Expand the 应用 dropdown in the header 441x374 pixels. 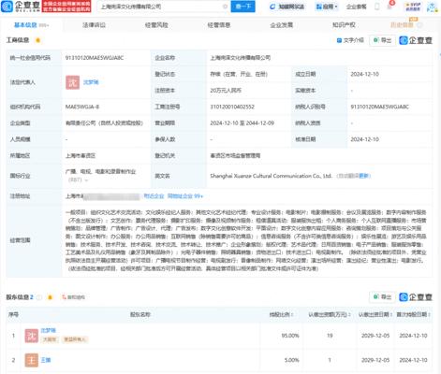[327, 7]
